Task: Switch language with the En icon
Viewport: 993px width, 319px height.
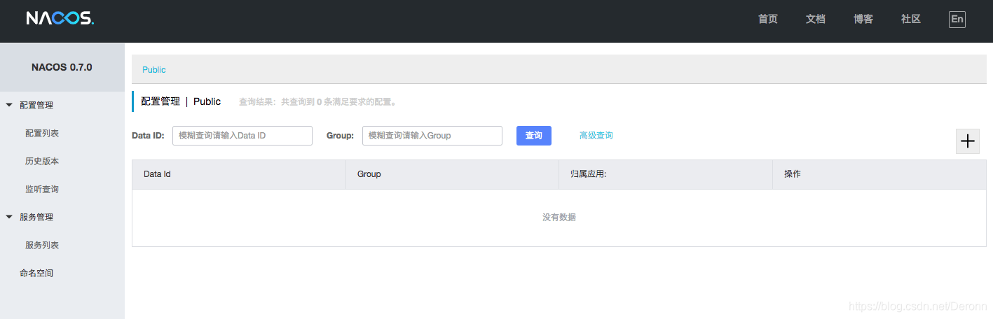Action: [957, 20]
